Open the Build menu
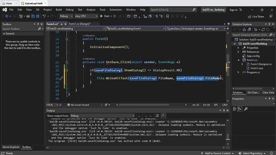This screenshot has width=276, height=155. pos(59,9)
